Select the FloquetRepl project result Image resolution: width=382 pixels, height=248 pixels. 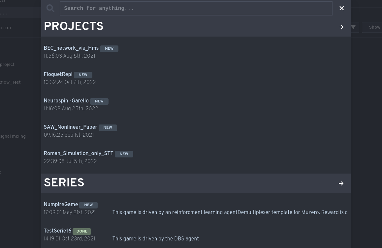coord(58,75)
